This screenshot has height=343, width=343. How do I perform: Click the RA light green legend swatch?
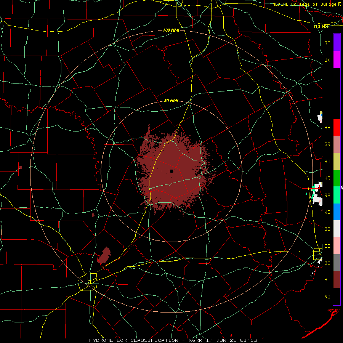[x=337, y=195]
